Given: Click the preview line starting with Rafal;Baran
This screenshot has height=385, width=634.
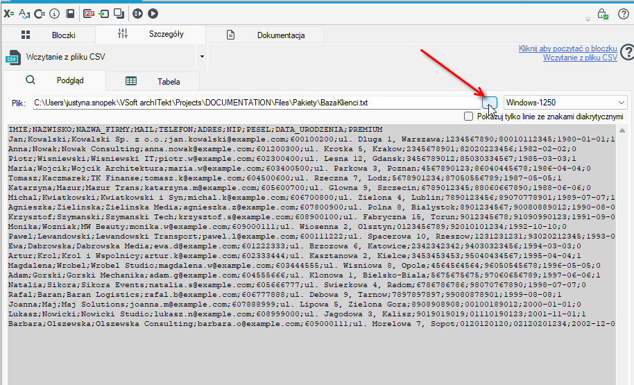Looking at the screenshot, I should (284, 294).
